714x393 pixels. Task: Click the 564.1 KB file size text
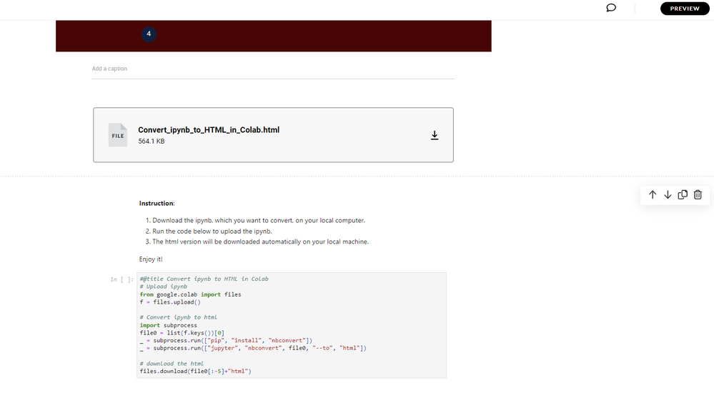[x=152, y=141]
